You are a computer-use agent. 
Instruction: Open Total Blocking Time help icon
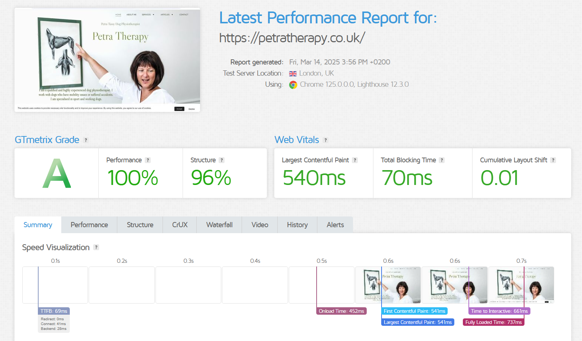pos(442,160)
